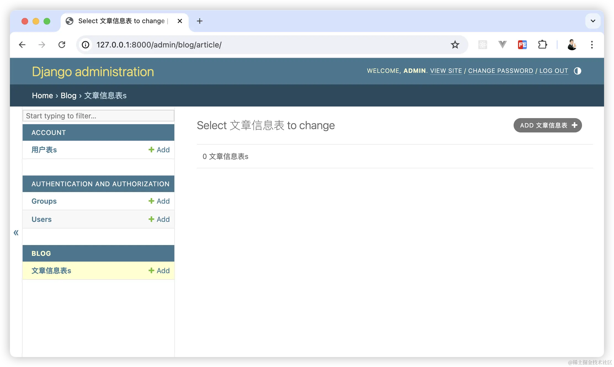View site information icon in address bar
This screenshot has width=614, height=367.
86,44
